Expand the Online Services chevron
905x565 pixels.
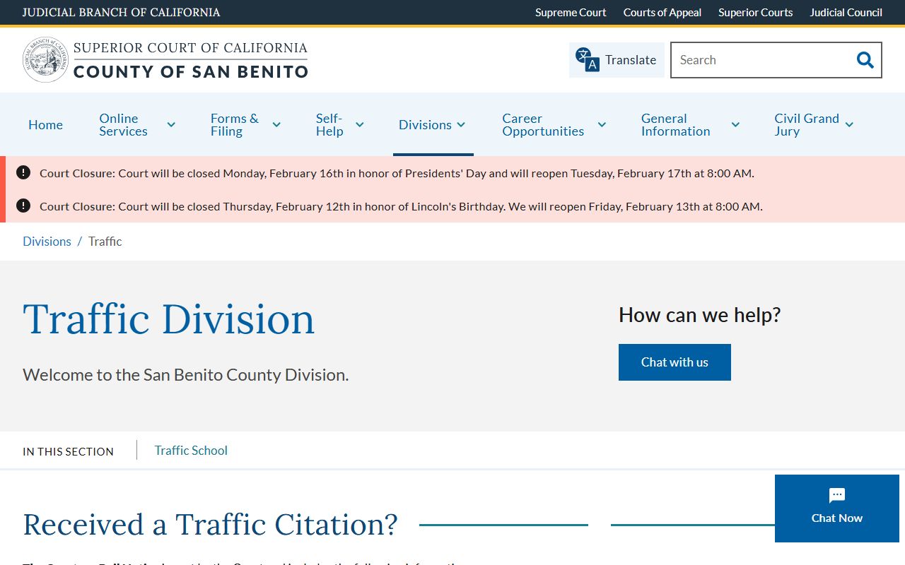pyautogui.click(x=171, y=125)
